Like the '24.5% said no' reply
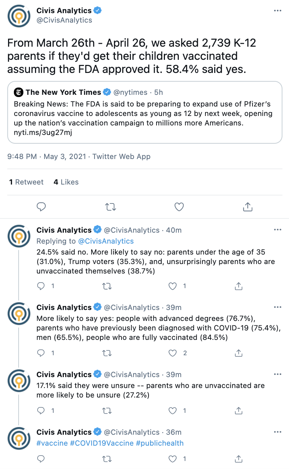 (173, 286)
